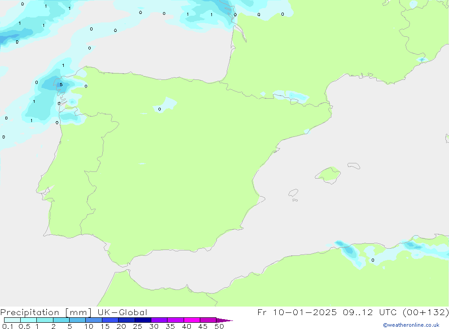This screenshot has width=449, height=329.
Task: Click the '0.1' legend scale label
Action: [x=8, y=326]
